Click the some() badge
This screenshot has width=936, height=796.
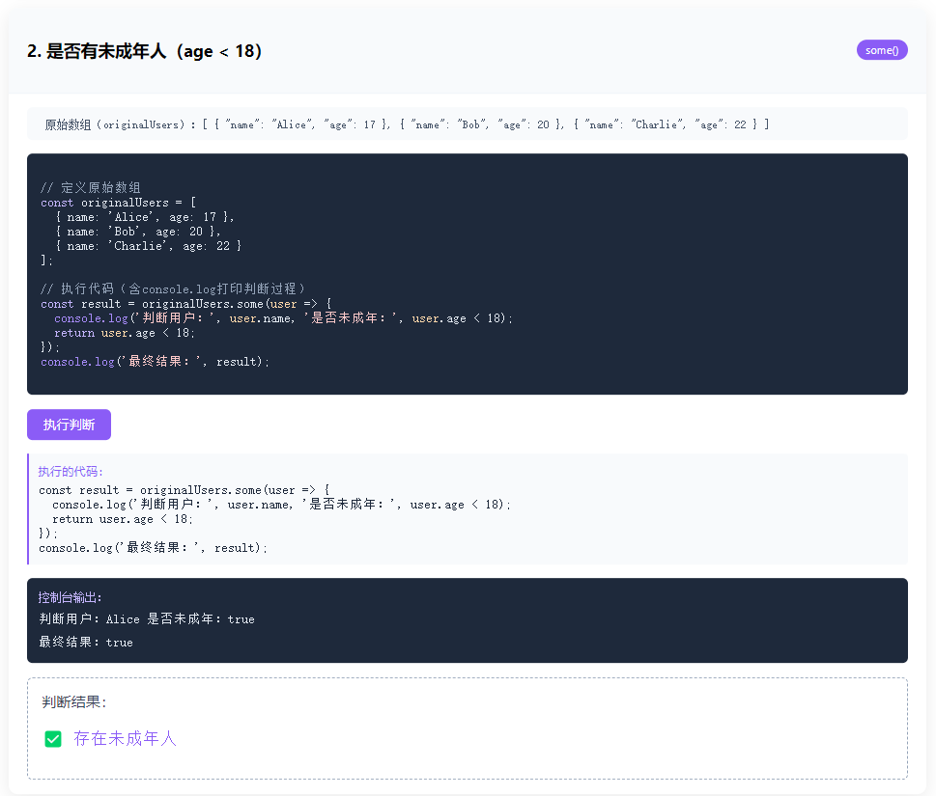[882, 50]
